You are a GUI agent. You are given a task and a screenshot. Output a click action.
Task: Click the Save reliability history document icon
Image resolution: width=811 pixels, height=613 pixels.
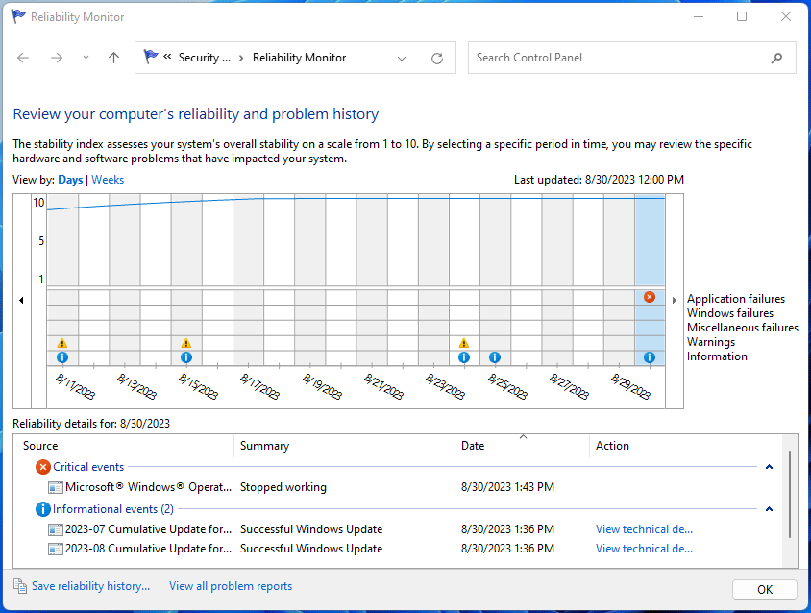click(20, 586)
